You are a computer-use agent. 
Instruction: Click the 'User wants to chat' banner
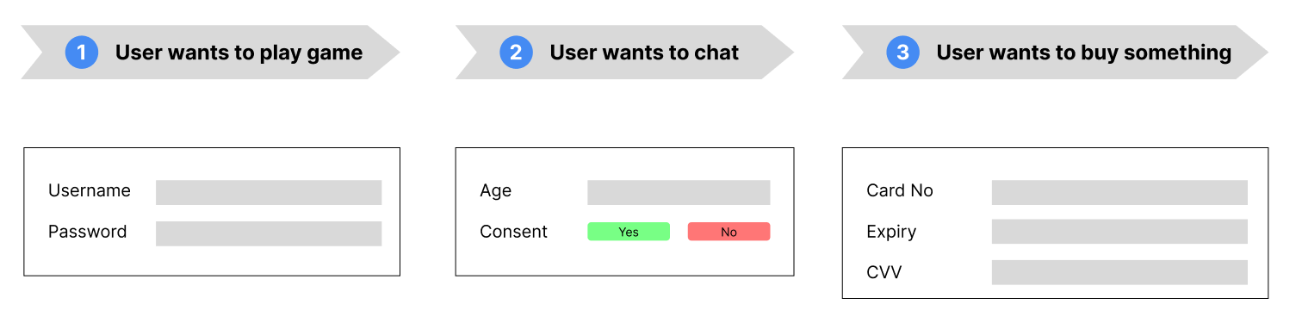pyautogui.click(x=624, y=53)
